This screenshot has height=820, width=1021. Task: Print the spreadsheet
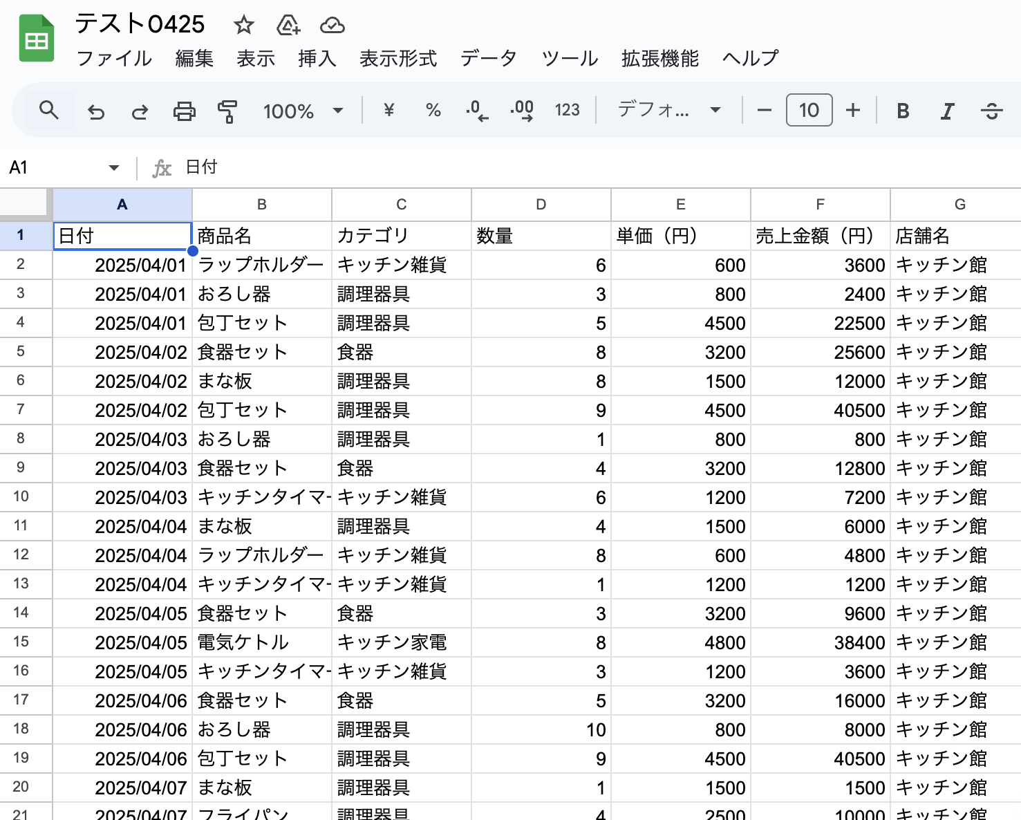point(184,111)
